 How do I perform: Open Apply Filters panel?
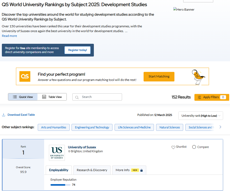[212, 97]
